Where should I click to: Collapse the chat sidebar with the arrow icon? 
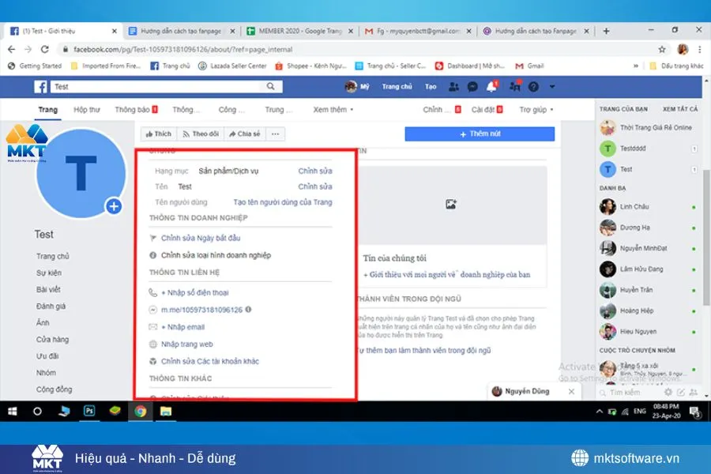pyautogui.click(x=706, y=395)
